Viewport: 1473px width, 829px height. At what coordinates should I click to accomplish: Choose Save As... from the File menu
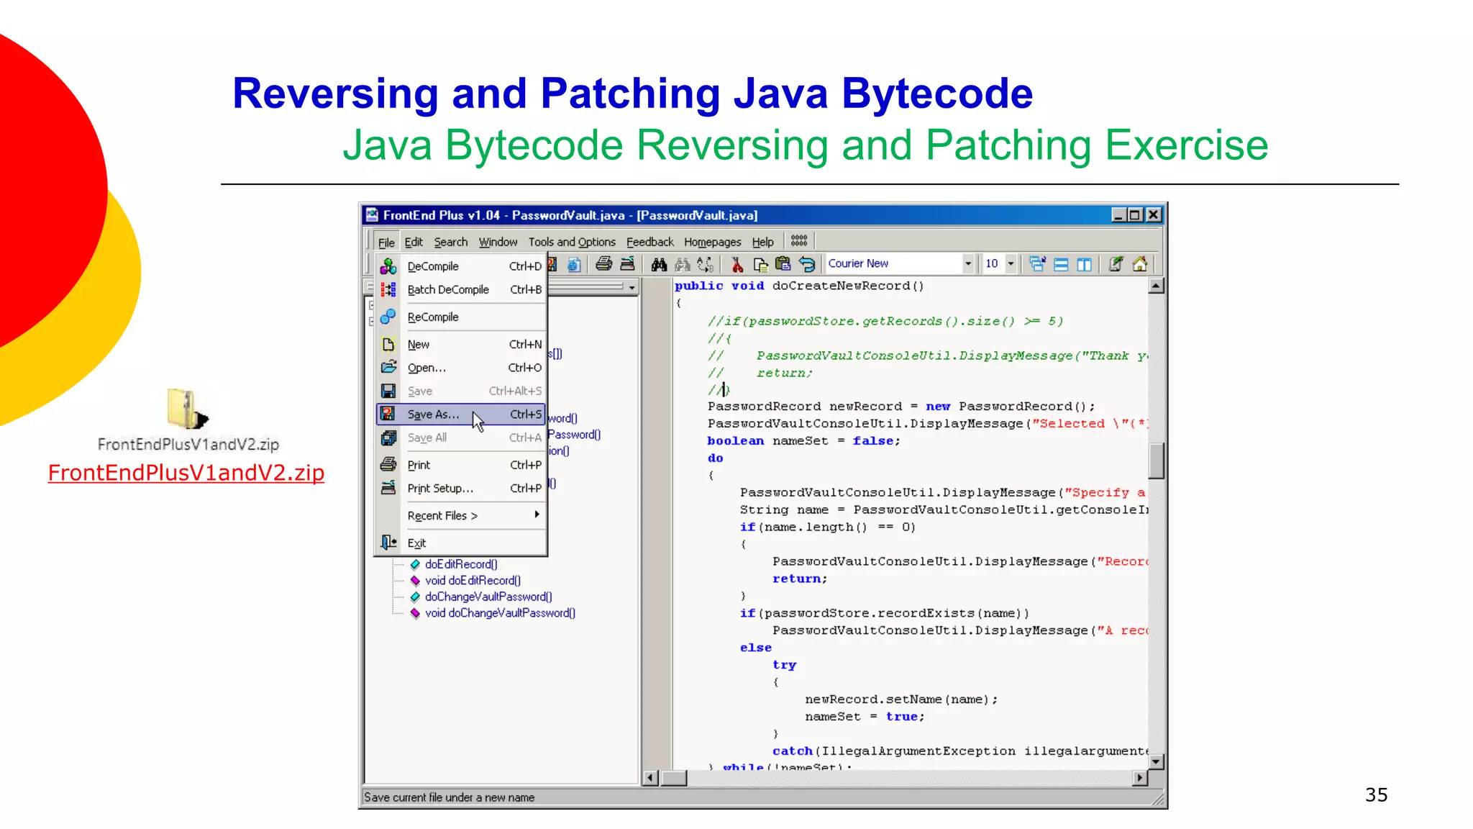click(x=461, y=414)
